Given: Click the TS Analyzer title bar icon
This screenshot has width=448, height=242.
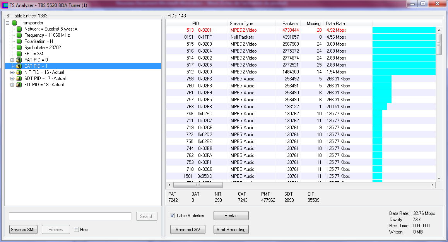Looking at the screenshot, I should click(5, 4).
